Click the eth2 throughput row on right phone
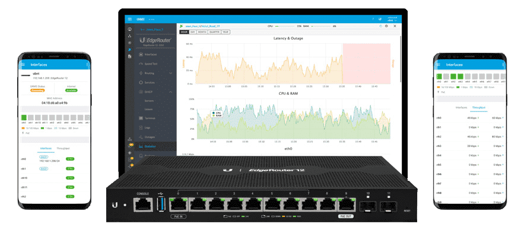521x243 pixels. [470, 136]
